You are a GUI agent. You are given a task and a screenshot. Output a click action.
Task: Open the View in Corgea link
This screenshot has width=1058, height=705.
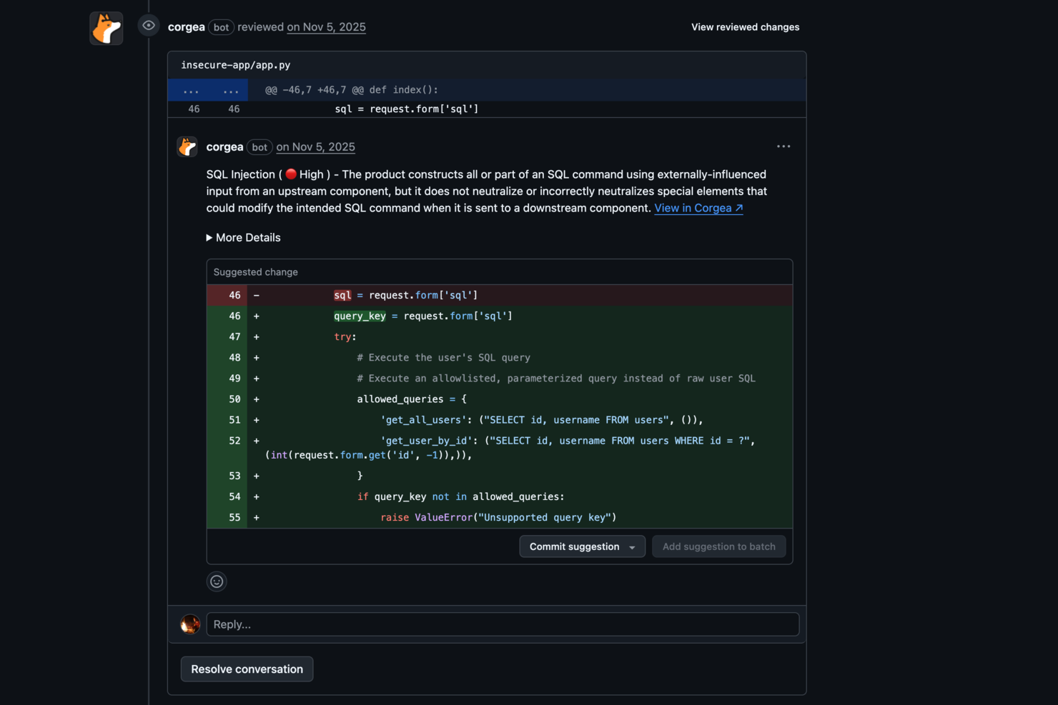698,208
